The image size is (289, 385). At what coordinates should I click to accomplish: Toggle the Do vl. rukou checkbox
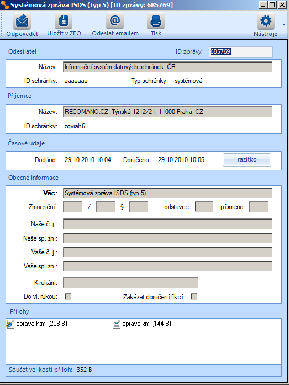tap(68, 296)
